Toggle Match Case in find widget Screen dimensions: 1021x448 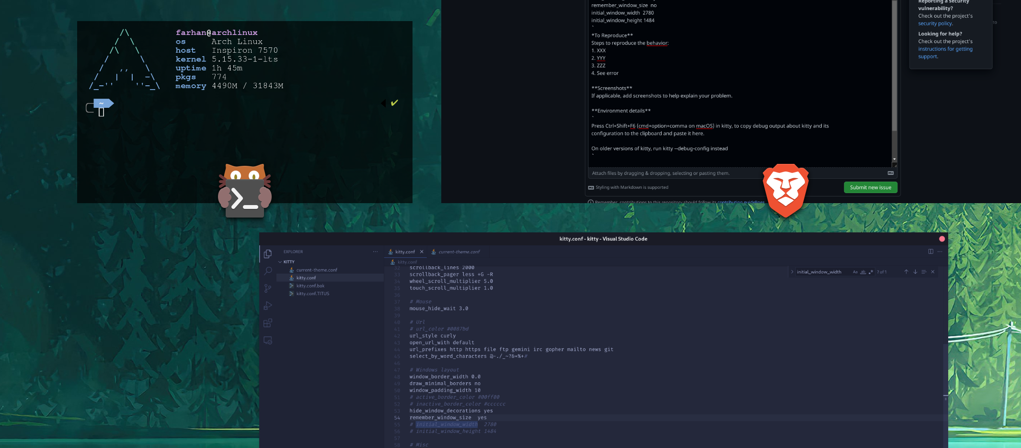(855, 272)
